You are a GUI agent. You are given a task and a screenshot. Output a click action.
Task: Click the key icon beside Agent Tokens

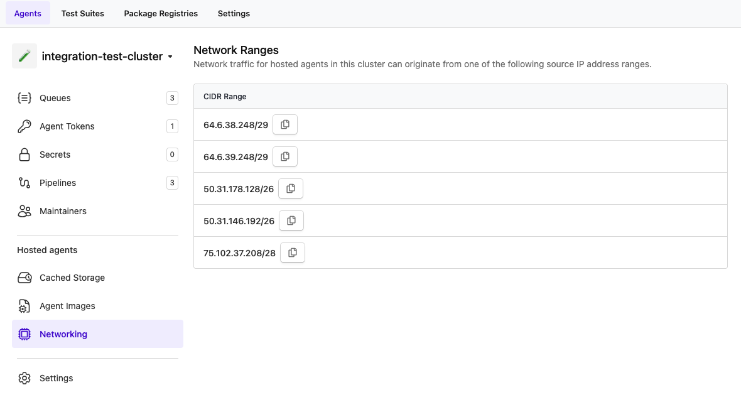click(x=24, y=126)
